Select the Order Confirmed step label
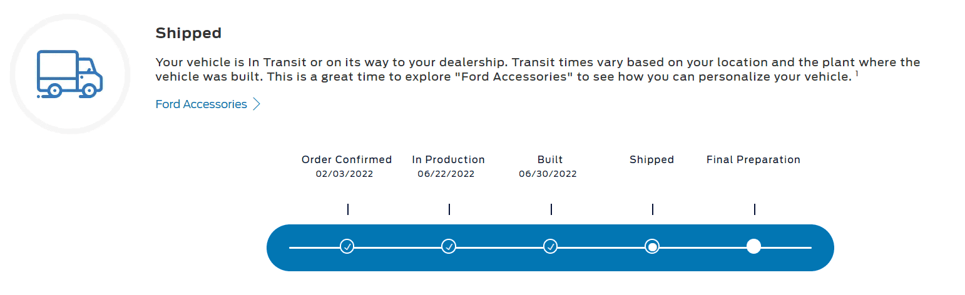Screen dimensions: 965x295 pyautogui.click(x=346, y=159)
